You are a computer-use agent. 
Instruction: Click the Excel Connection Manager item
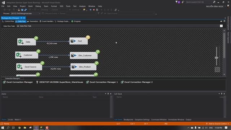(18, 82)
